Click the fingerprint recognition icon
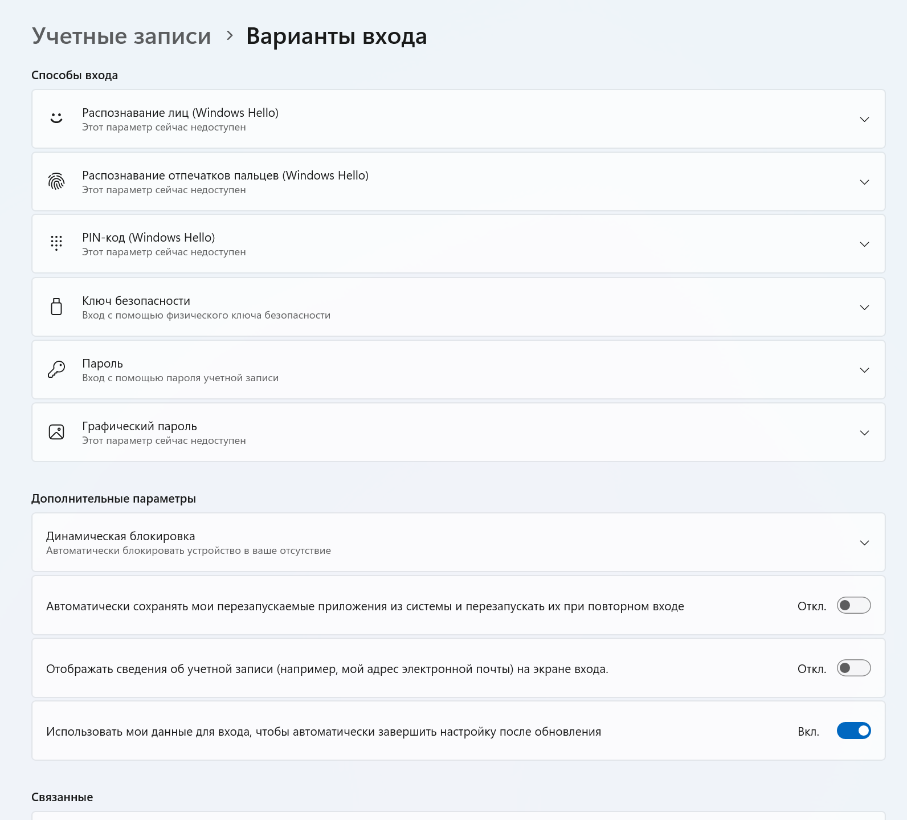 [56, 181]
